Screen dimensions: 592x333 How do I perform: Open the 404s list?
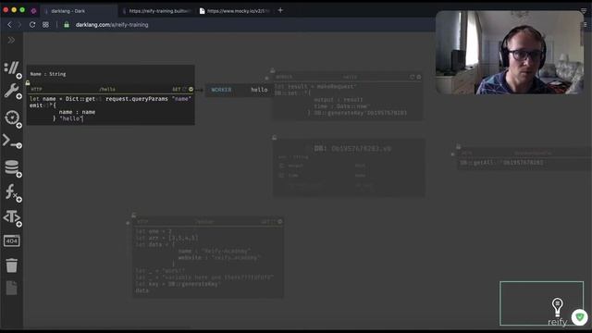(11, 240)
